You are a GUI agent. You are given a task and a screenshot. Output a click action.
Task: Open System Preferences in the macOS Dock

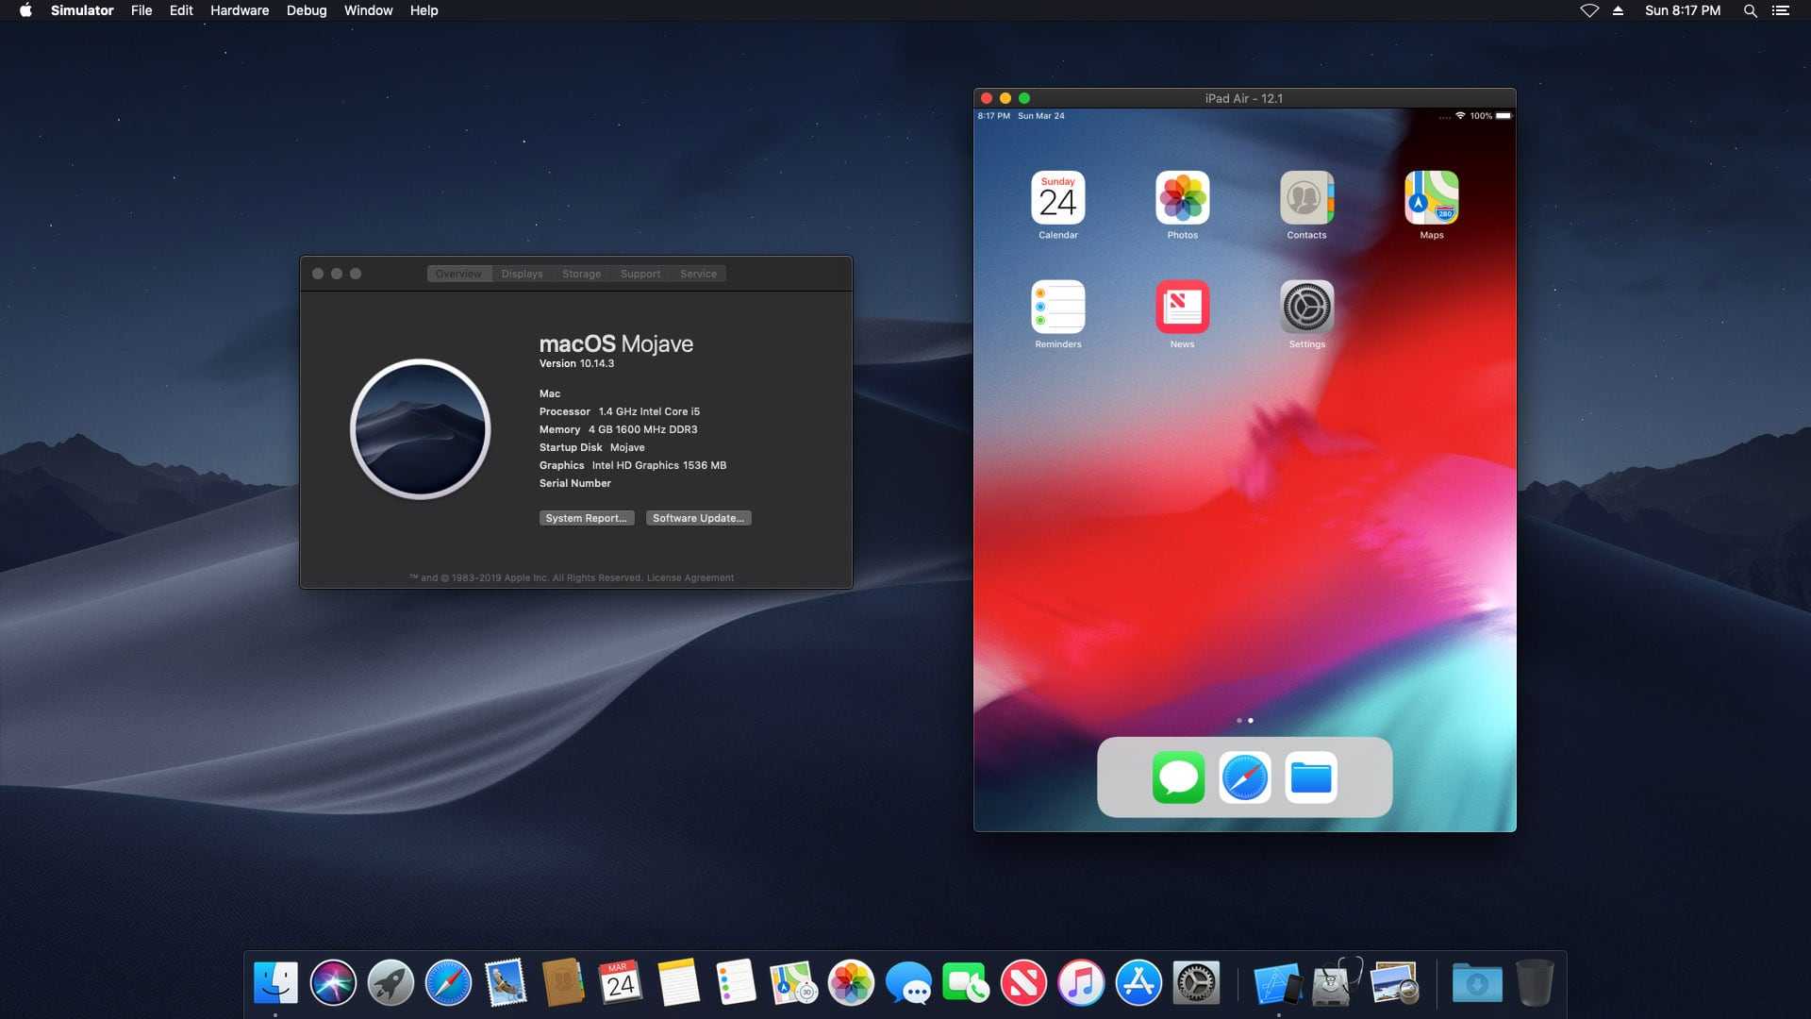click(1196, 983)
